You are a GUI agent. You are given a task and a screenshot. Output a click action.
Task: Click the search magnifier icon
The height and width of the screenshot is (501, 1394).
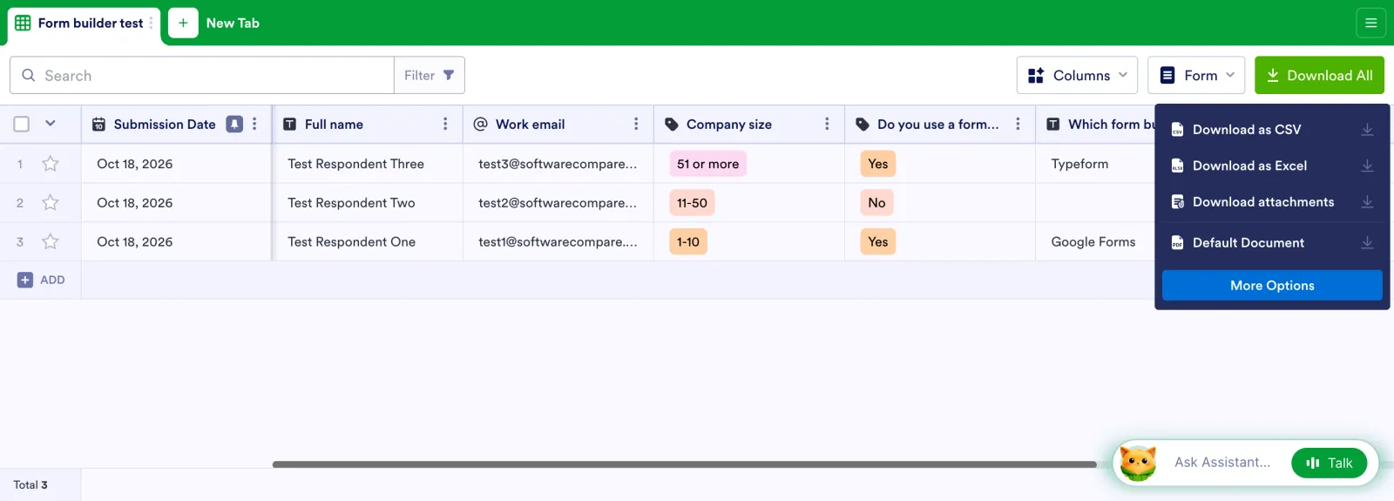click(29, 75)
